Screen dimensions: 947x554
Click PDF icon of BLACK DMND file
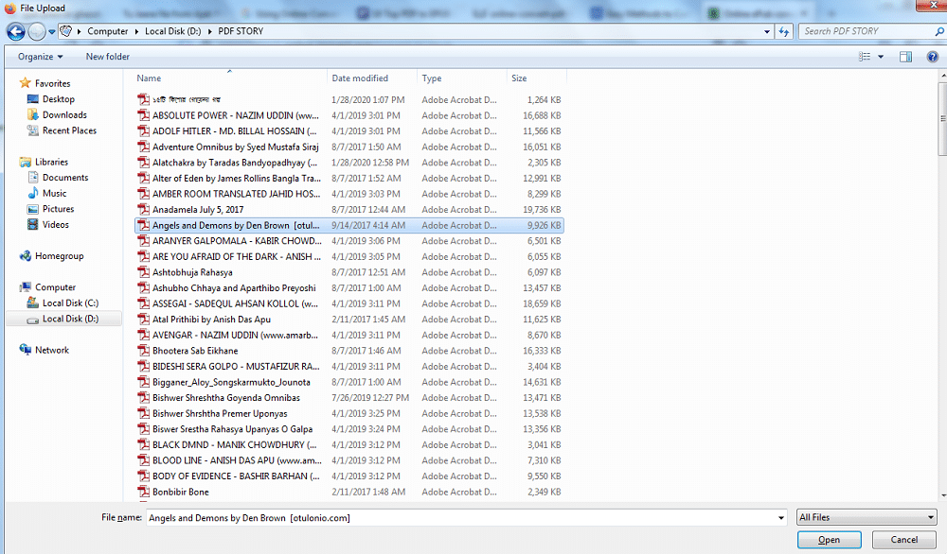(x=143, y=444)
